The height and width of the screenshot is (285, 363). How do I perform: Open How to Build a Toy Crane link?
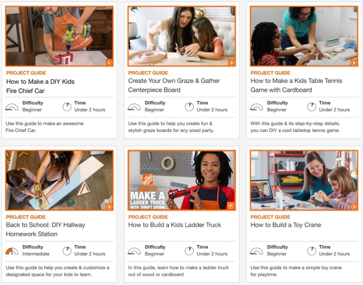click(286, 225)
